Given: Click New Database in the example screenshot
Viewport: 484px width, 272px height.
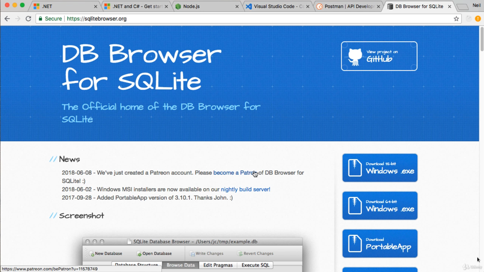Looking at the screenshot, I should click(106, 254).
